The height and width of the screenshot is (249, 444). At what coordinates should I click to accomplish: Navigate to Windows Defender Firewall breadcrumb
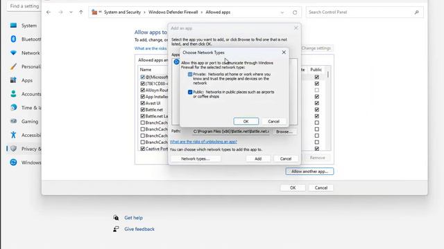pos(173,12)
